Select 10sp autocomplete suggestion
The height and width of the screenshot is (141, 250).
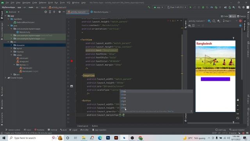[156, 108]
